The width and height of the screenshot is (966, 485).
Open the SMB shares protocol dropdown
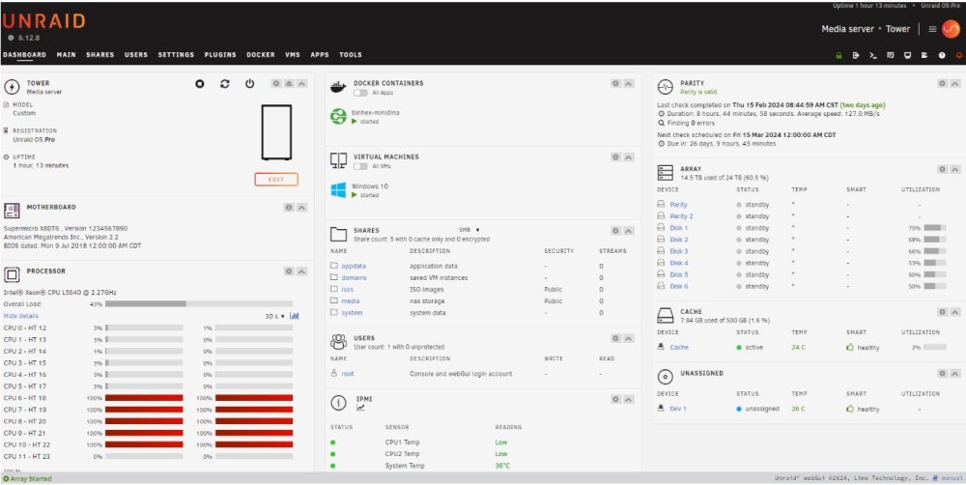click(469, 230)
